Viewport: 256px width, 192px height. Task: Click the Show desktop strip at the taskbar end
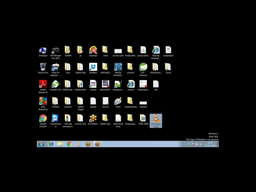[x=218, y=144]
